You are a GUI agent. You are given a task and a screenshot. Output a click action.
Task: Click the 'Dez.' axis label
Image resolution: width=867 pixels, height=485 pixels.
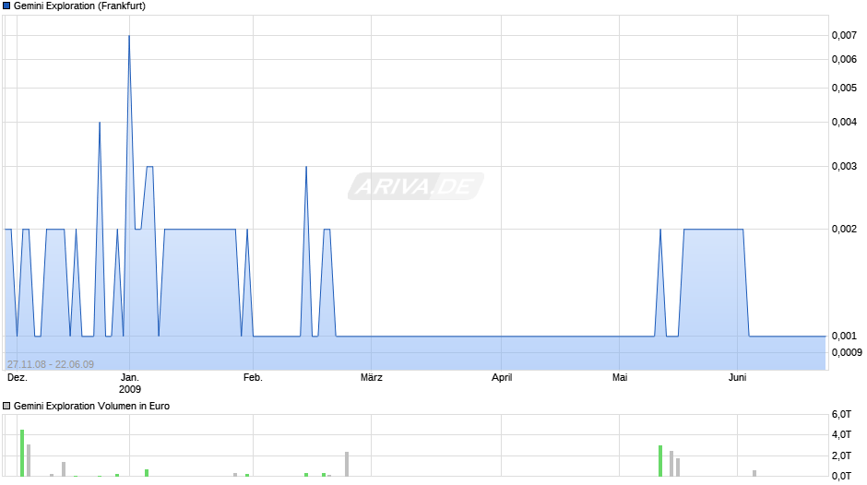(x=18, y=378)
